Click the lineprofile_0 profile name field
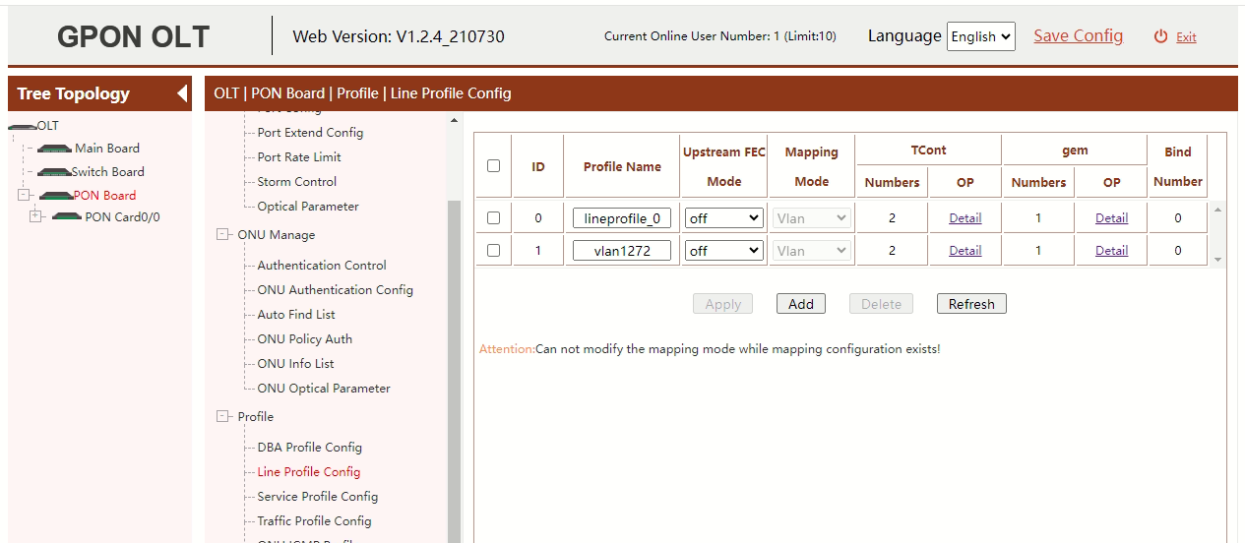 pyautogui.click(x=622, y=218)
